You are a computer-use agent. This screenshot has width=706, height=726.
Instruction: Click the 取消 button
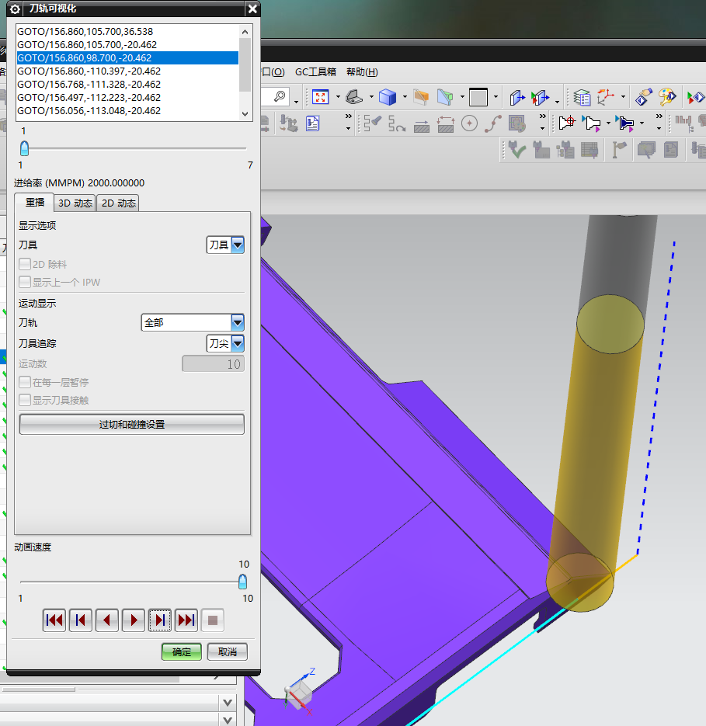coord(227,652)
